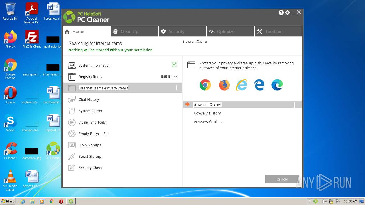365x205 pixels.
Task: Launch Internet Explorer from the taskbar
Action: 23,201
